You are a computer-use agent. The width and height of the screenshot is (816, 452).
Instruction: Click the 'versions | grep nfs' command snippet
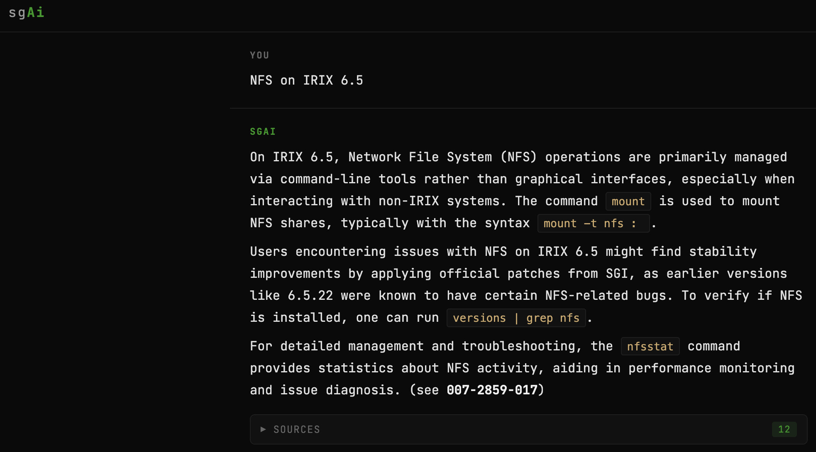coord(515,318)
